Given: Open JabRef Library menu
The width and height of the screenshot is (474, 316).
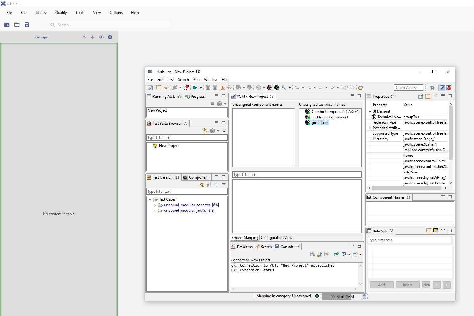Looking at the screenshot, I should click(x=41, y=13).
